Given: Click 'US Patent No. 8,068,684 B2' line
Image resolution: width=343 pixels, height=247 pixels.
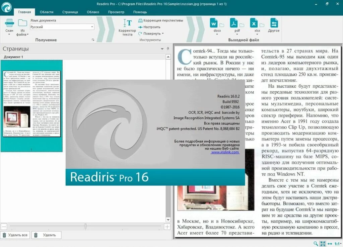Looking at the screenshot, I should [x=218, y=129].
